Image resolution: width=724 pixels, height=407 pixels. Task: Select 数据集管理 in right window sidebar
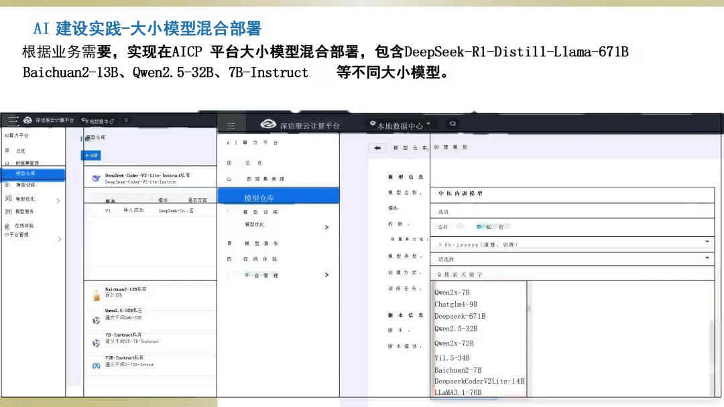point(265,179)
